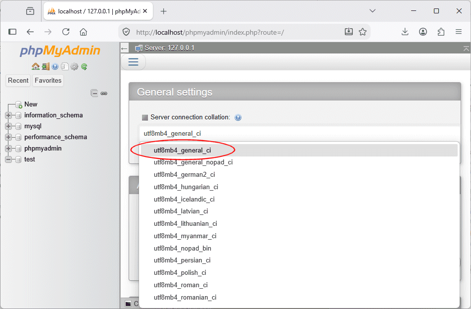
Task: Open navigation panel settings gear icon
Action: click(x=74, y=66)
